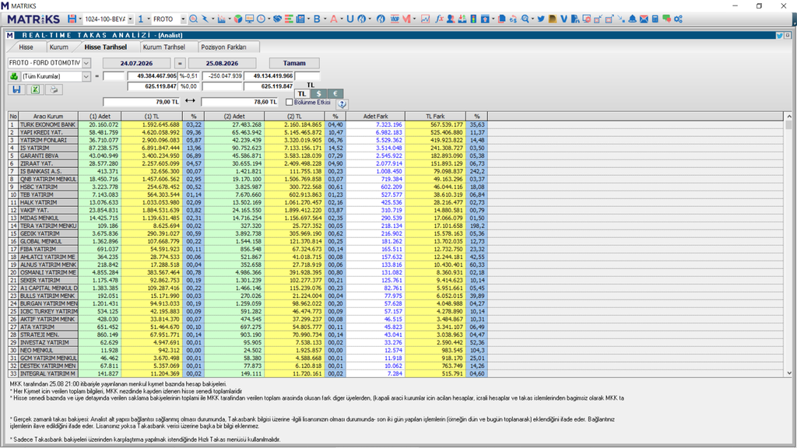Open the bar chart icon in toolbar
Image resolution: width=797 pixels, height=448 pixels.
[x=221, y=19]
